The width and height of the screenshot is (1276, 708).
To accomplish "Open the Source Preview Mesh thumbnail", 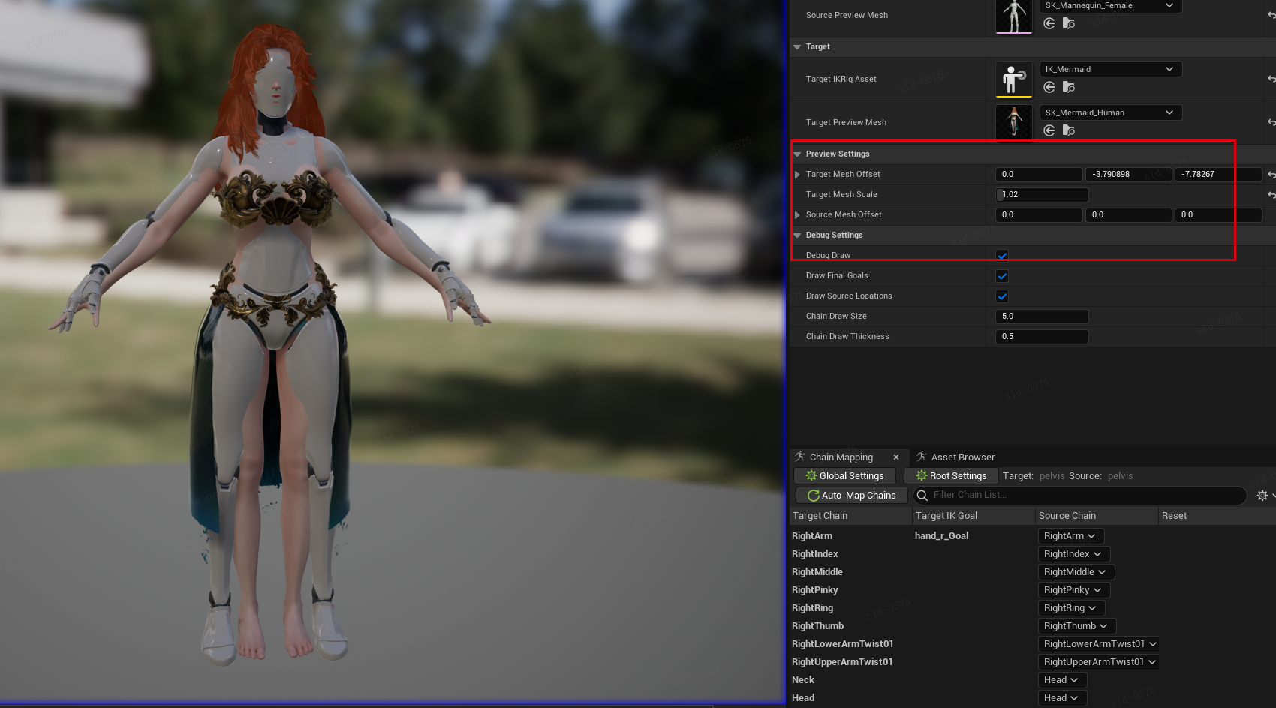I will tap(1014, 16).
